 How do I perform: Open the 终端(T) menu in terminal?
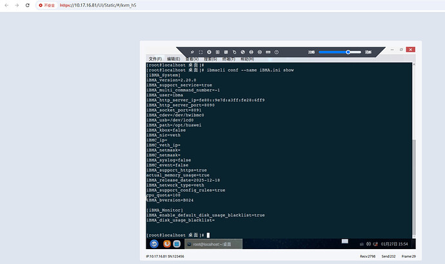point(228,59)
